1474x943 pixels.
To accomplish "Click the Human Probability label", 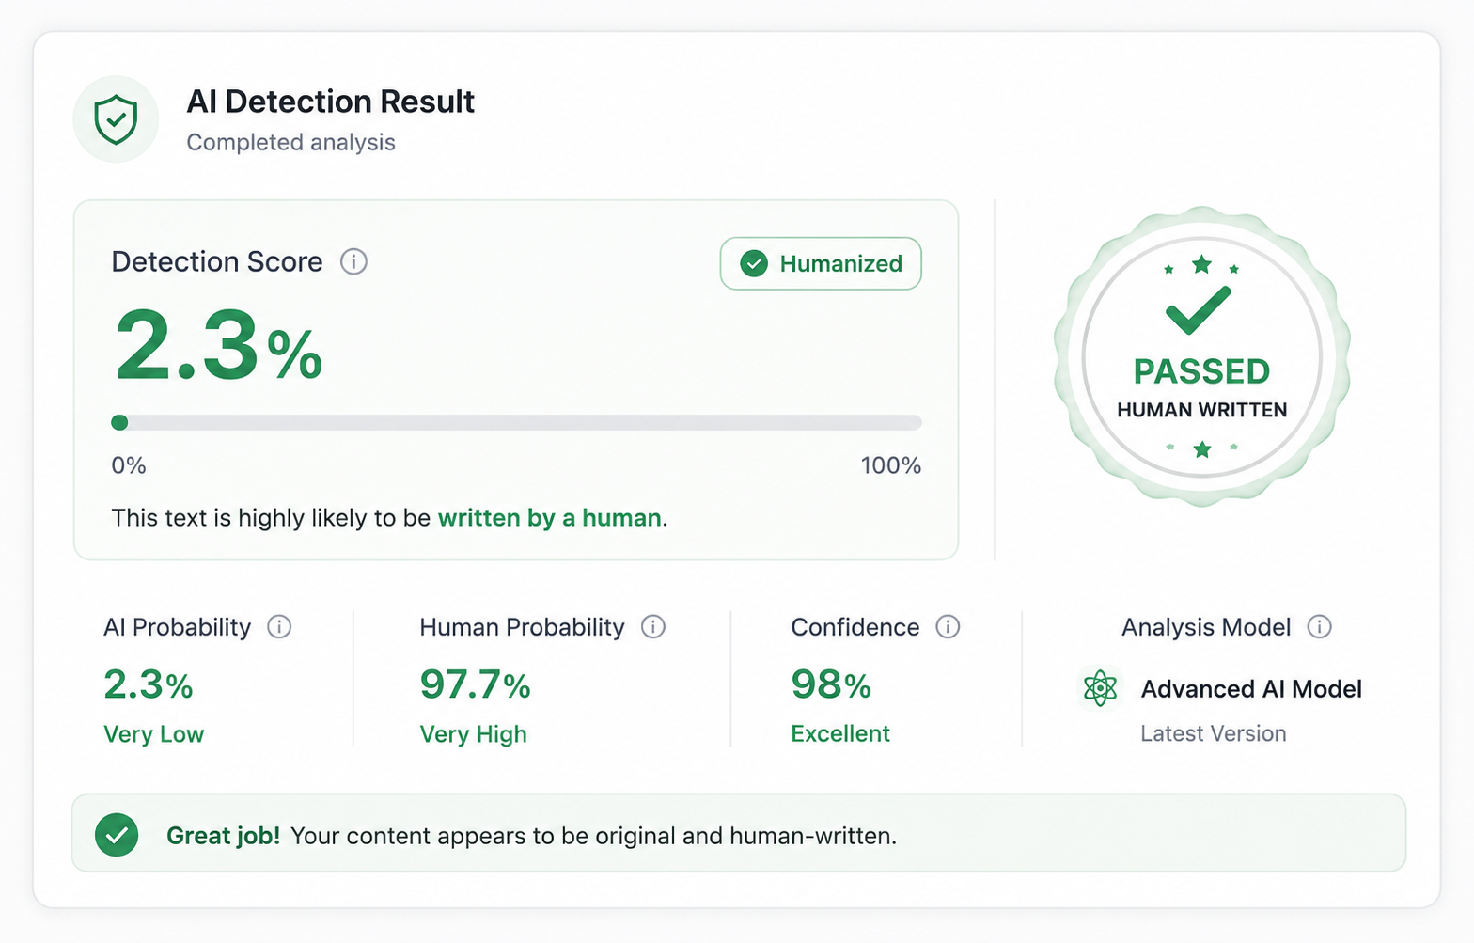I will [522, 627].
